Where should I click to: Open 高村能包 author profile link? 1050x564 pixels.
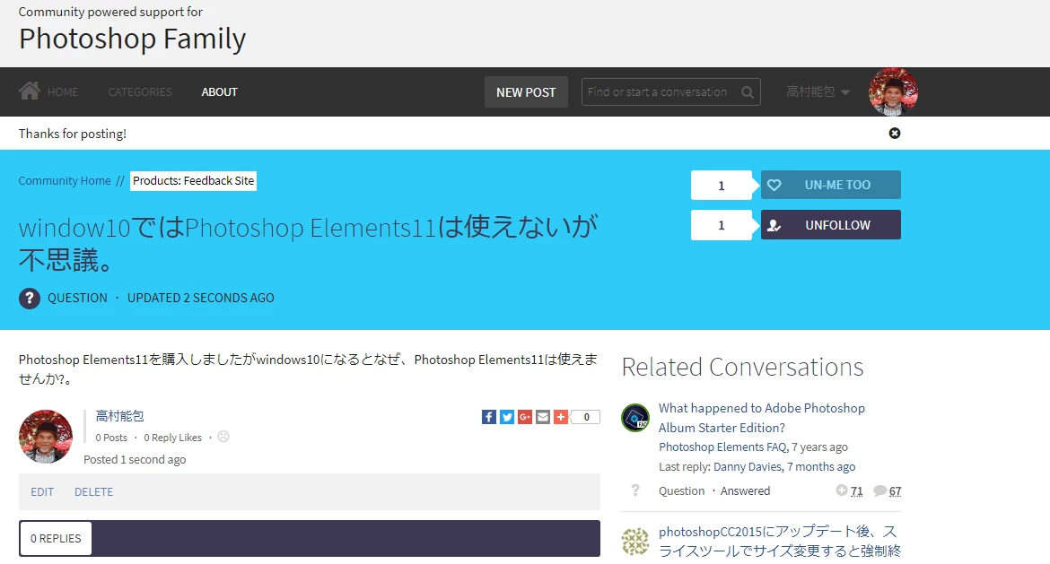coord(120,416)
